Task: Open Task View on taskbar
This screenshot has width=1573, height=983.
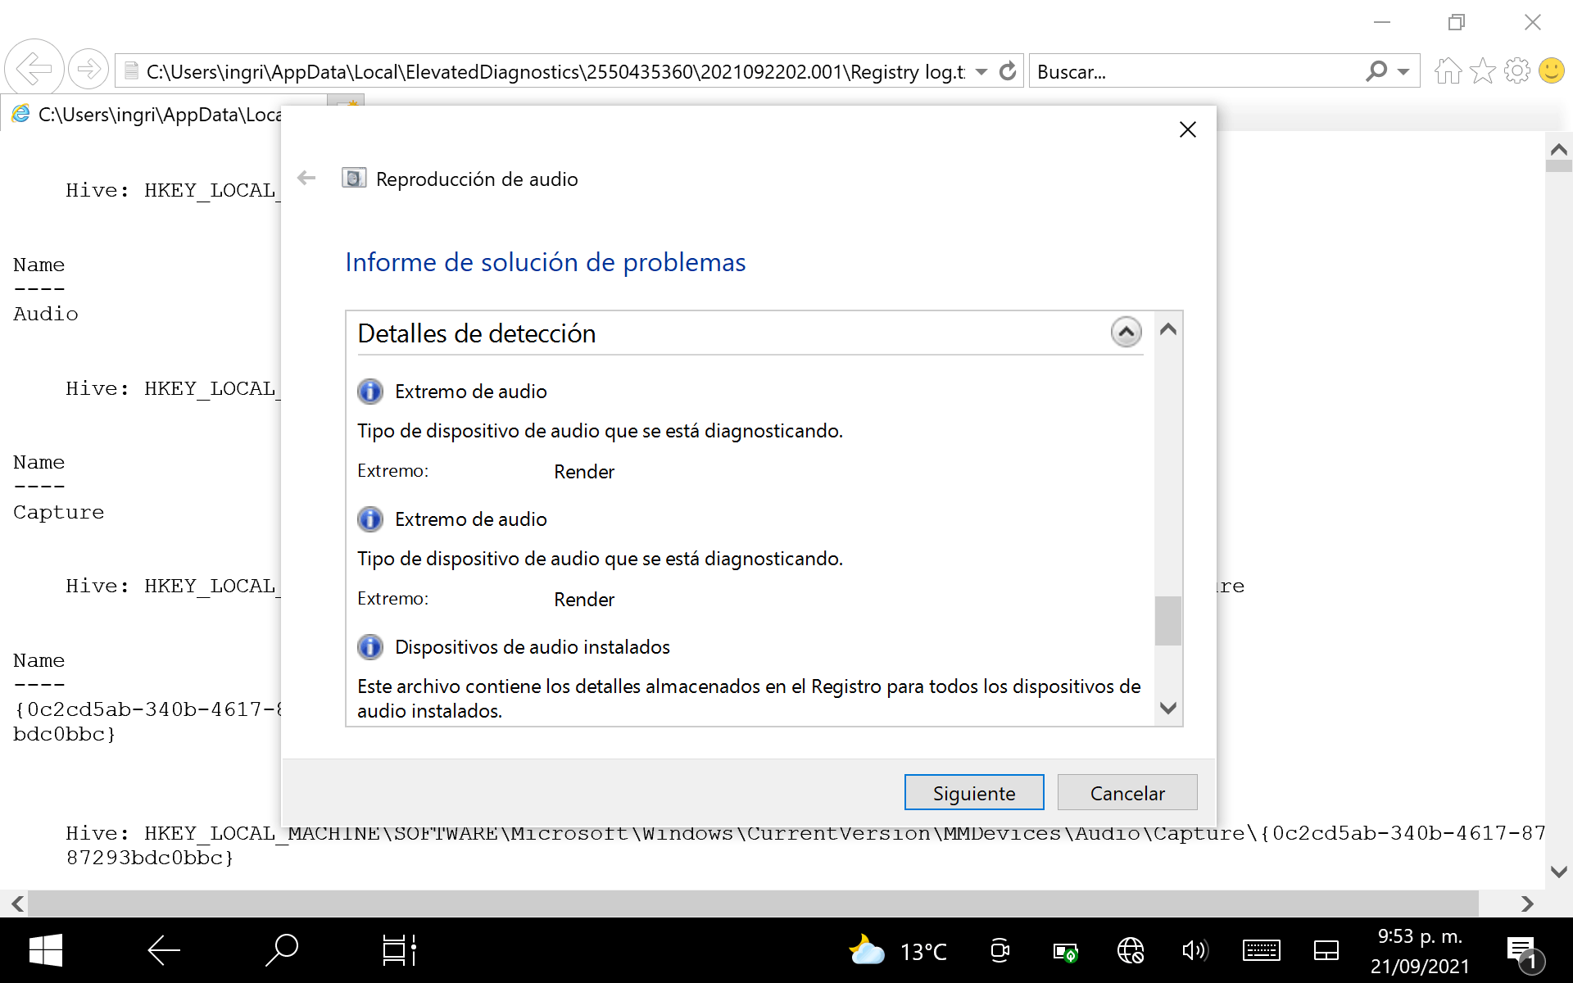Action: [399, 950]
